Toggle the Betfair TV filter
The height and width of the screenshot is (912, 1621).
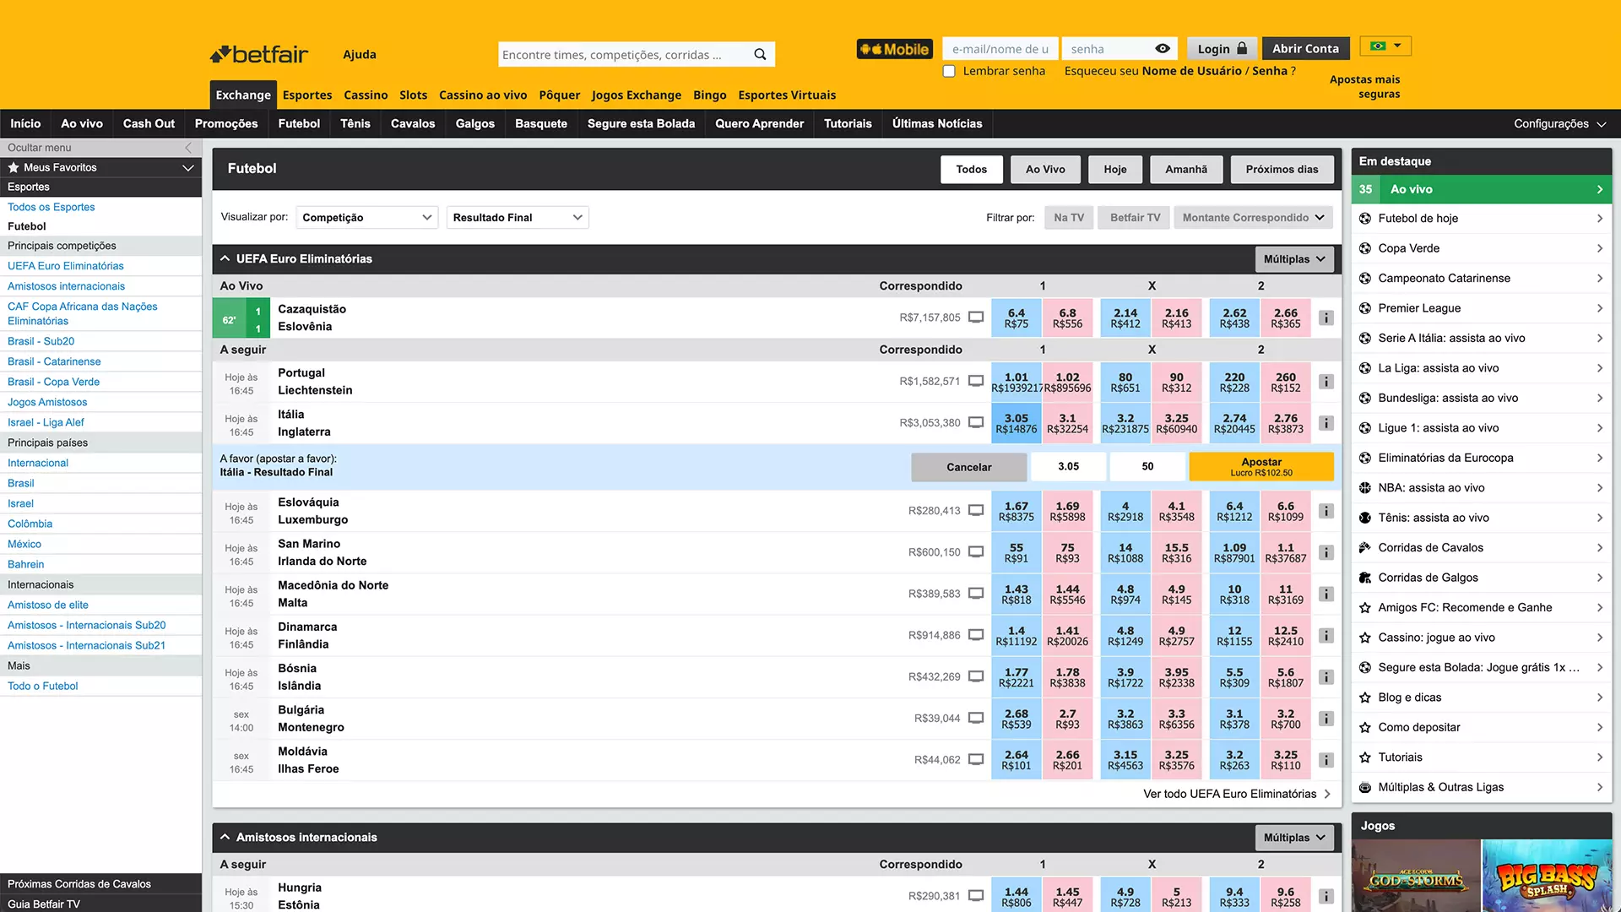pos(1135,218)
